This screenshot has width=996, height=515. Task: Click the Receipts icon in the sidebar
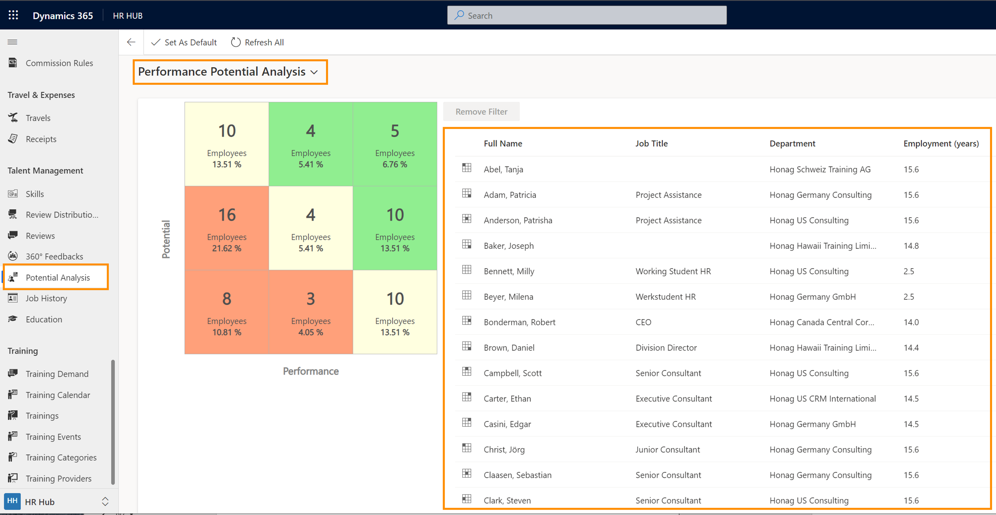[13, 139]
